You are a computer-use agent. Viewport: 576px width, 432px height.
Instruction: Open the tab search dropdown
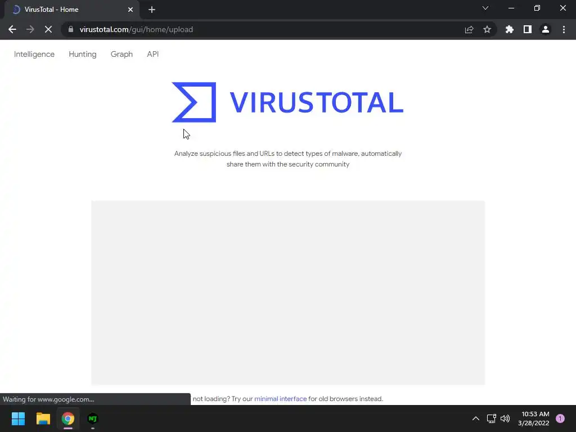[485, 8]
